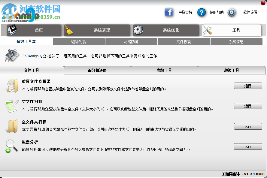Open the 驱动列表 sub-tab

pos(79,42)
